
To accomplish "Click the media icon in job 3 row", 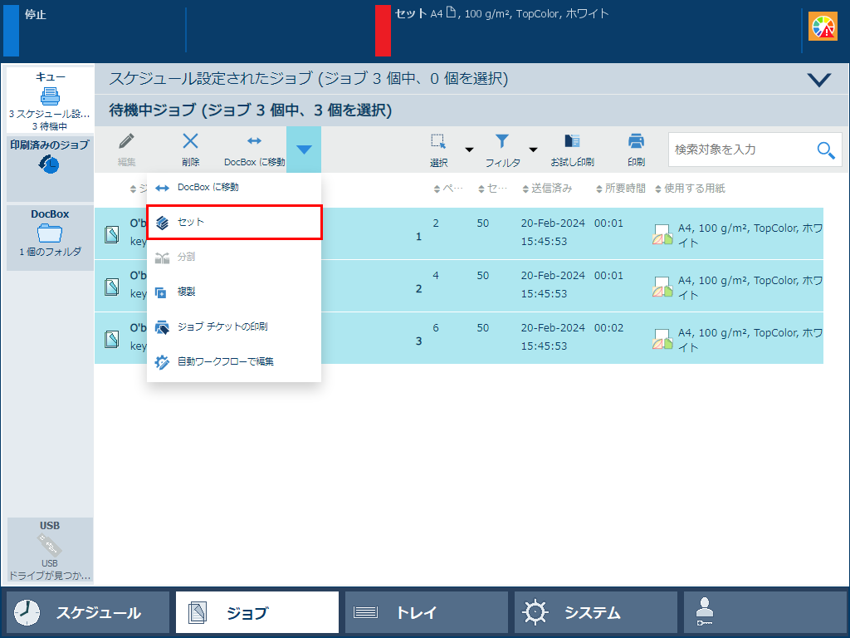I will tap(662, 339).
